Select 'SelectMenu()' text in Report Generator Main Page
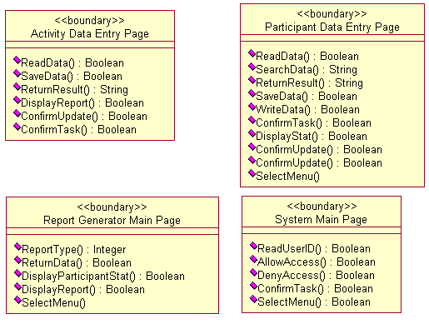 coord(54,303)
